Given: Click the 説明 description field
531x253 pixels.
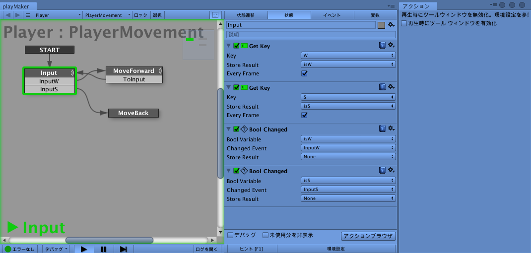Looking at the screenshot, I should click(311, 35).
